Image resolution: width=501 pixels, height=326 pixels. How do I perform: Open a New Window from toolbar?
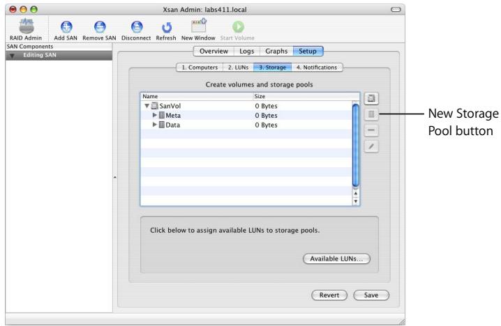(x=199, y=26)
